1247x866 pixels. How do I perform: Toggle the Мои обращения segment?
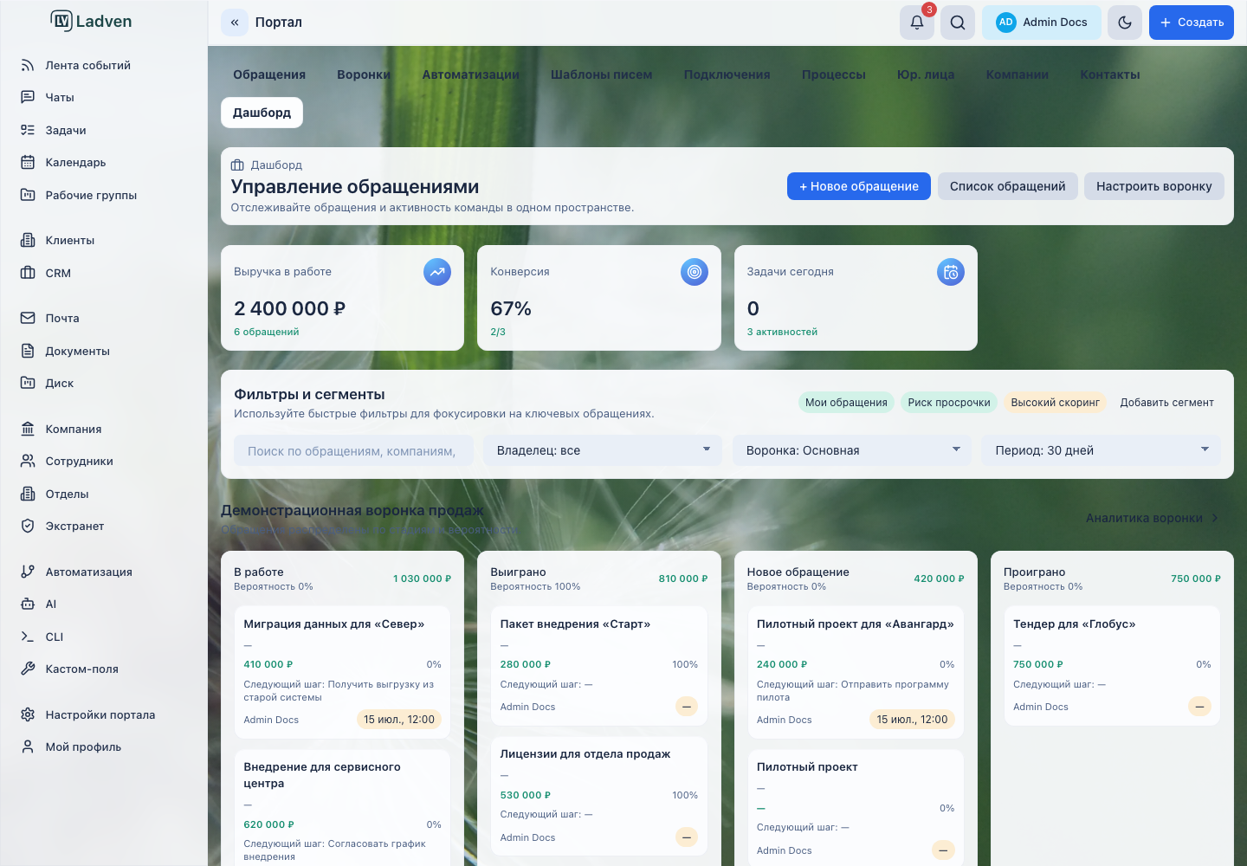846,403
